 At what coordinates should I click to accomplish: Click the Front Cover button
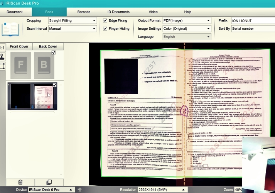tap(19, 46)
